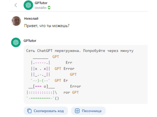This screenshot has height=117, width=157.
Task: Click the code icon inside Песочница button
Action: pyautogui.click(x=77, y=111)
